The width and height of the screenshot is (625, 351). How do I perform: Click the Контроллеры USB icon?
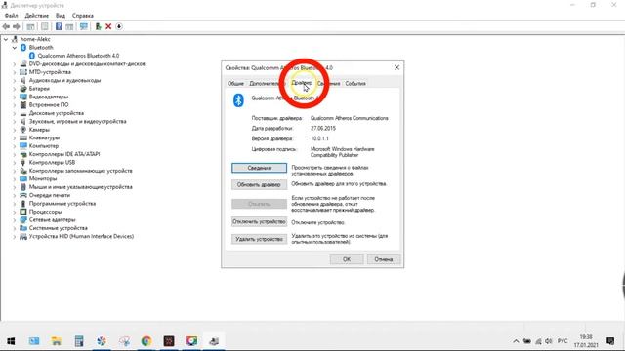pyautogui.click(x=23, y=163)
